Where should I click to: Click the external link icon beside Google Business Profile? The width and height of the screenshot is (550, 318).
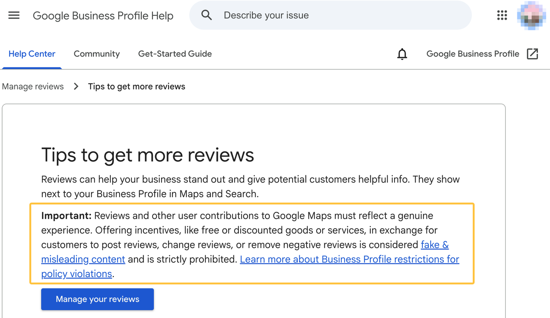tap(532, 54)
